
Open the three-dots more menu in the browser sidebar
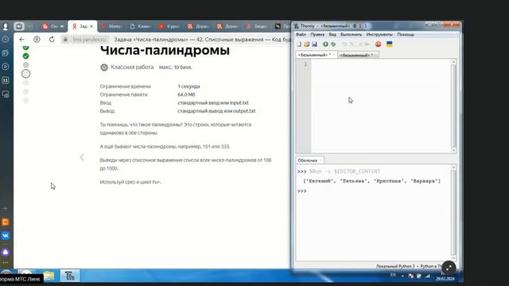[x=6, y=263]
